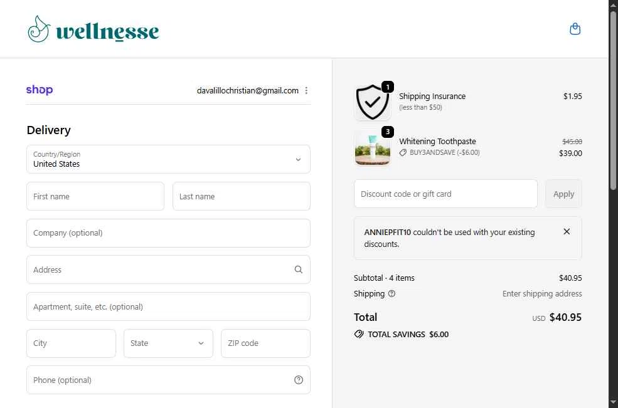Image resolution: width=618 pixels, height=408 pixels.
Task: Open the shopping bag cart icon
Action: [x=575, y=29]
